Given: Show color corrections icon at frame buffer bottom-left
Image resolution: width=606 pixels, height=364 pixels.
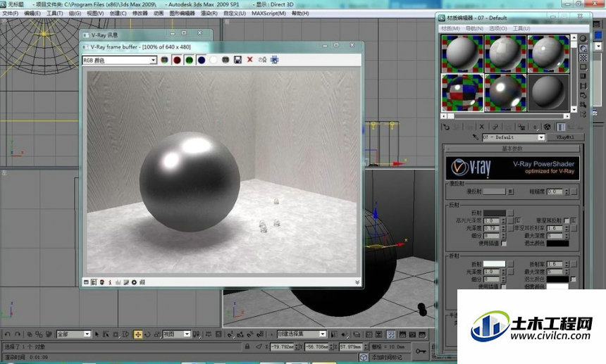Looking at the screenshot, I should [86, 282].
